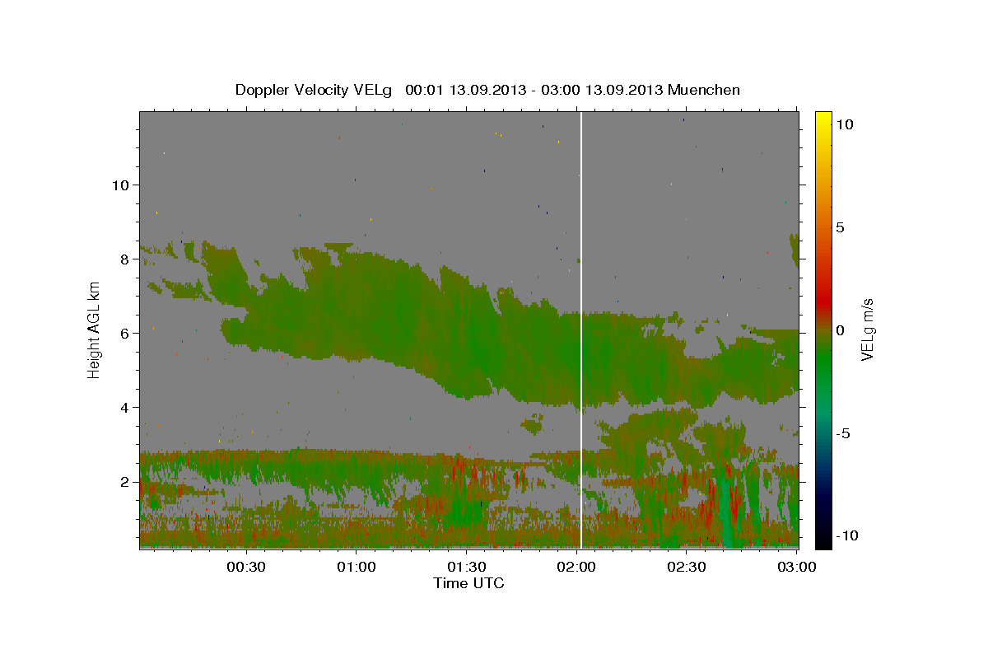This screenshot has height=659, width=988.
Task: Click the 'VELg m/s' colorbar label
Action: (867, 329)
